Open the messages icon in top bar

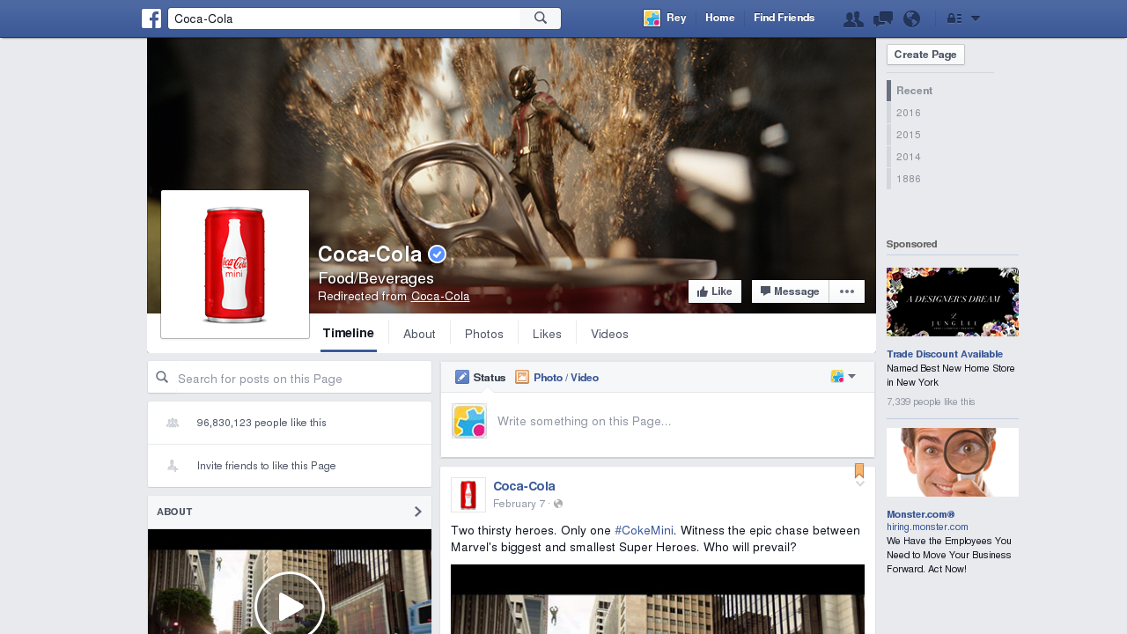[x=883, y=18]
